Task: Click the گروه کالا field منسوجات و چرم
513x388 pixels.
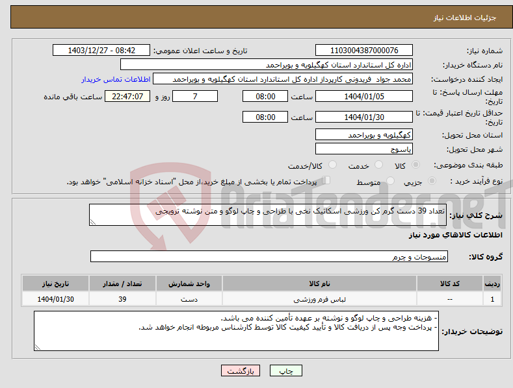Action: 269,257
